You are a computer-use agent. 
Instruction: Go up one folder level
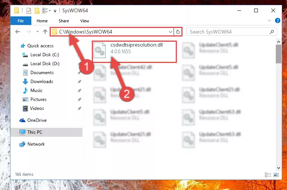(45, 32)
